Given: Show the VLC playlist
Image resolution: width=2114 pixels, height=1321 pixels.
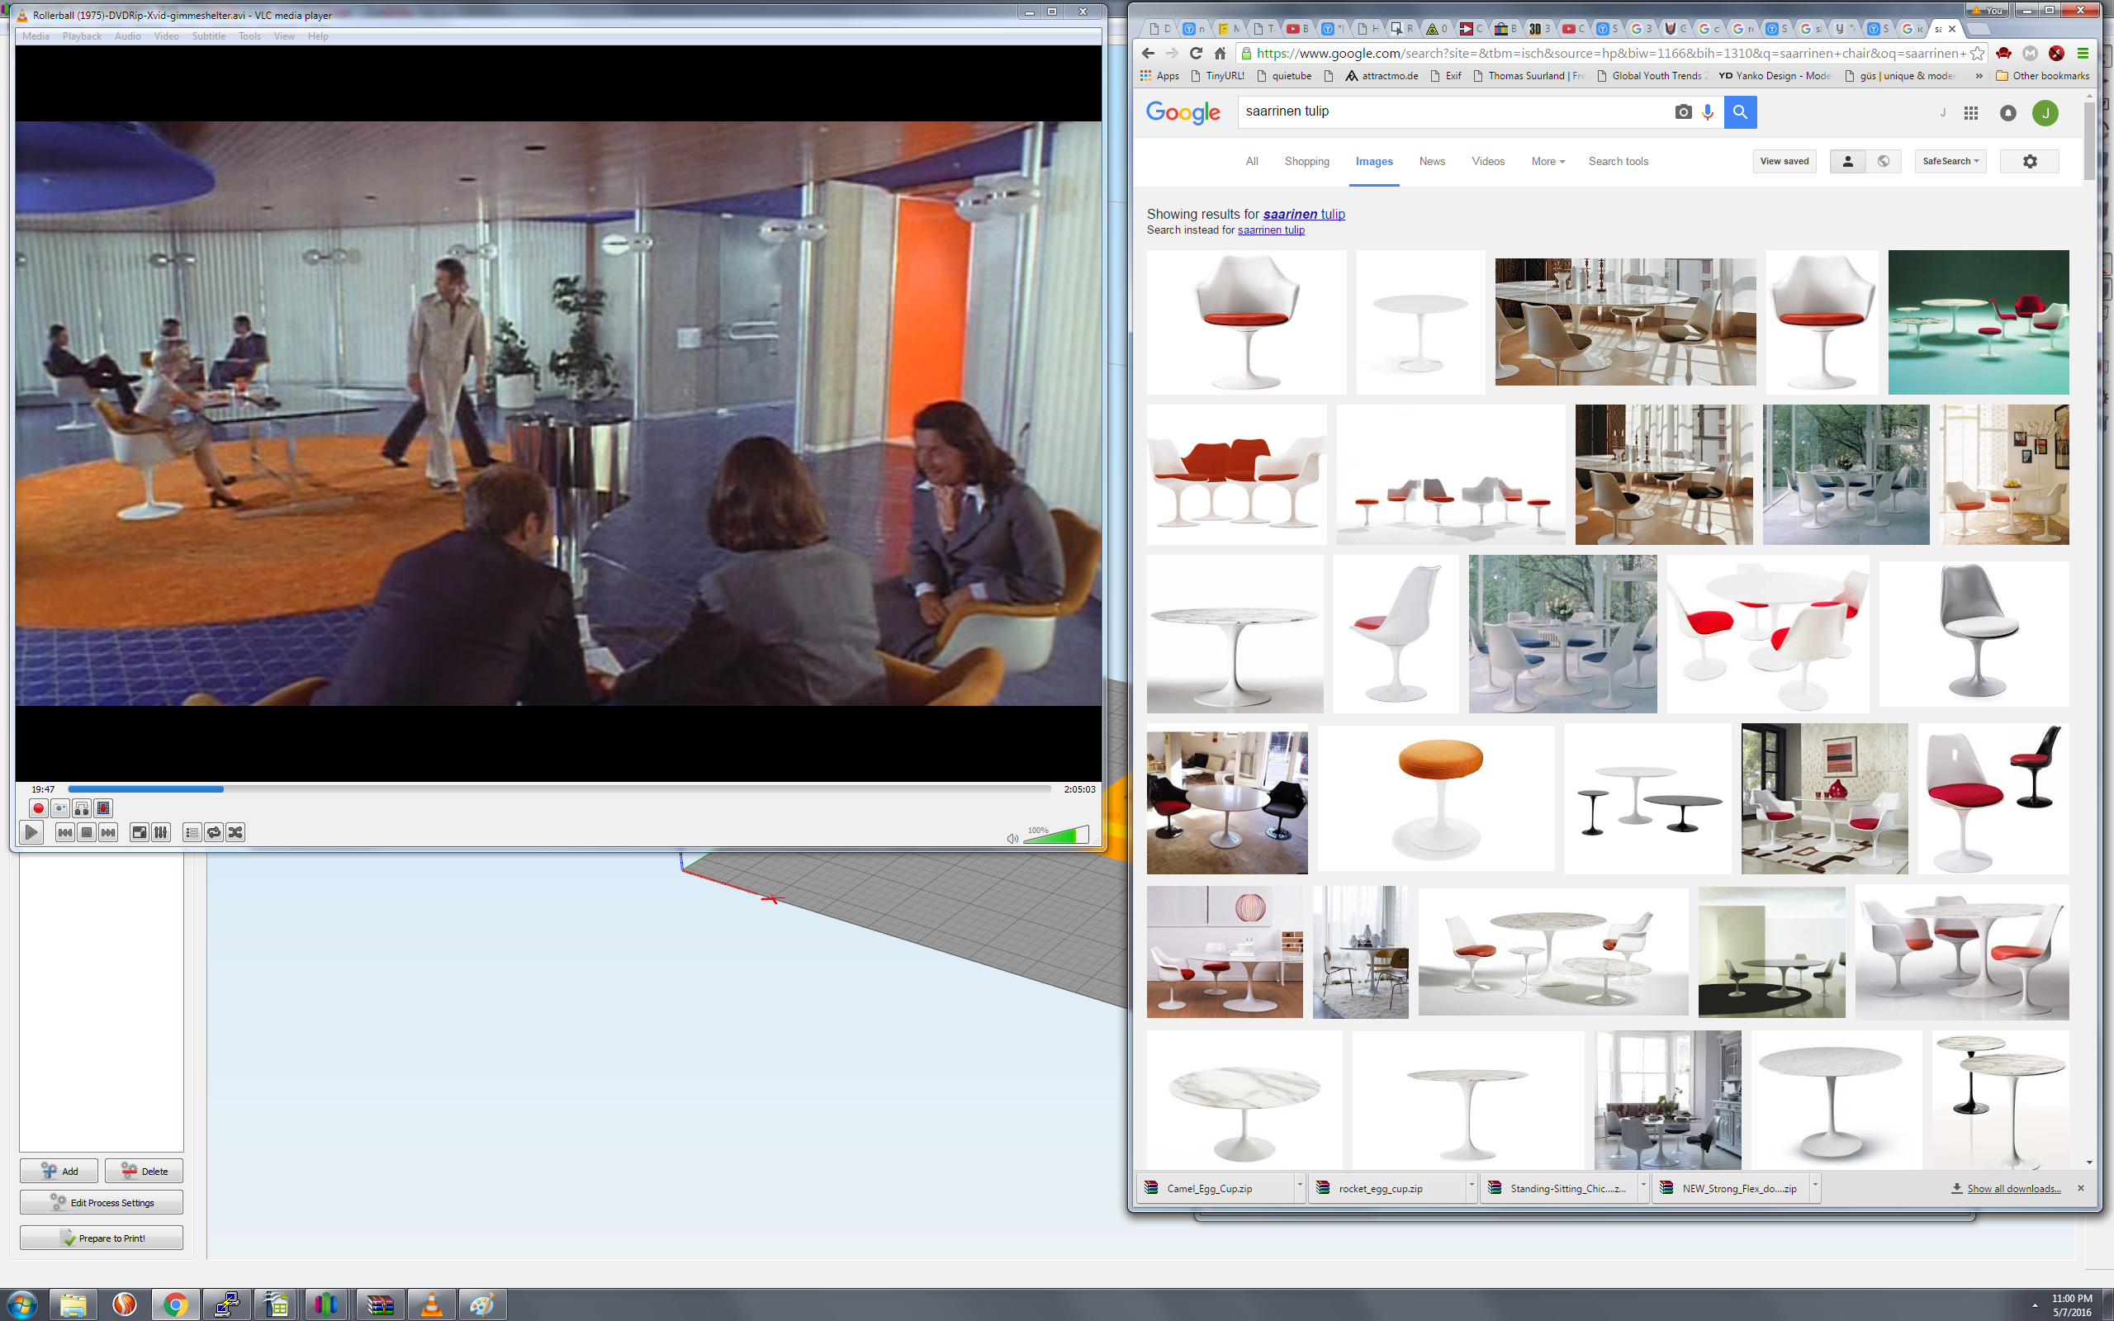Looking at the screenshot, I should coord(192,832).
